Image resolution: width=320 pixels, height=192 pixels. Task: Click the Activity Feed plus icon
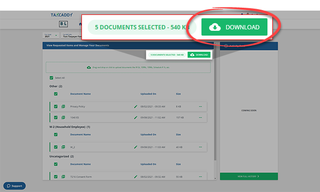point(226,46)
